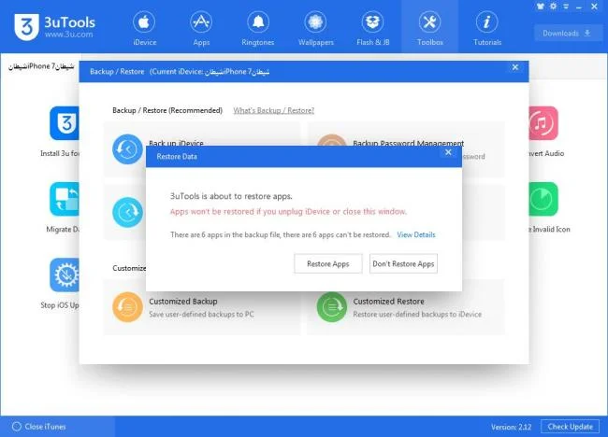608x437 pixels.
Task: Click the Check Update button
Action: [570, 427]
